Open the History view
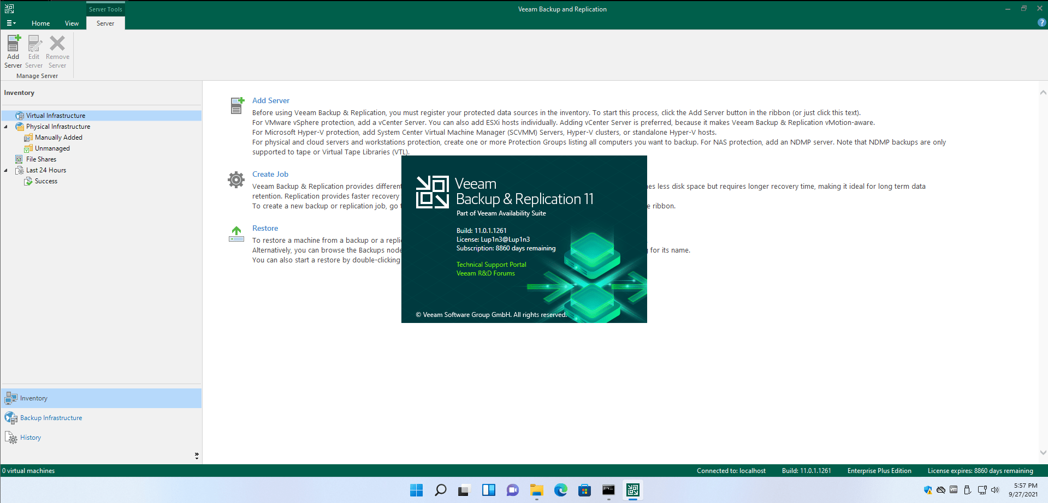The height and width of the screenshot is (503, 1048). (102, 438)
